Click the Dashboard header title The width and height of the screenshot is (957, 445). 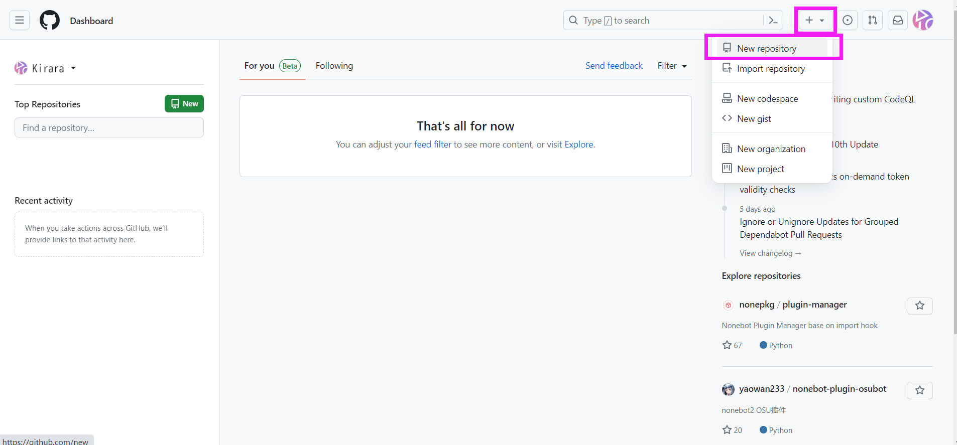[91, 21]
